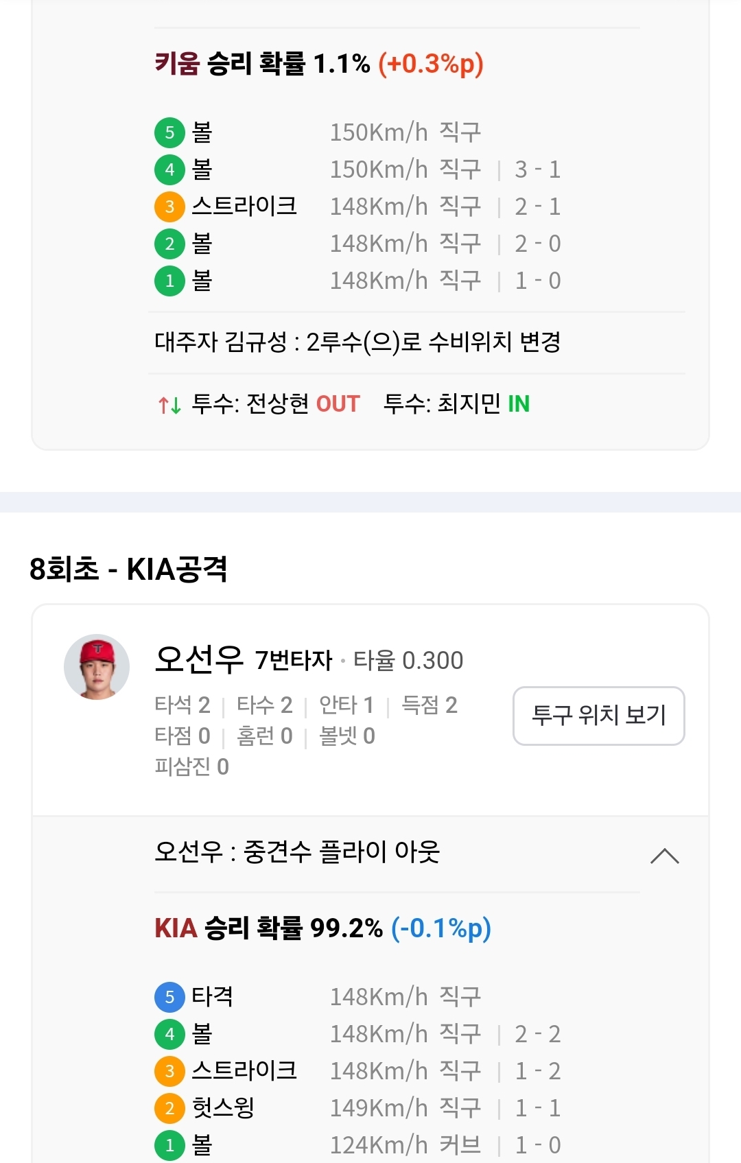This screenshot has height=1163, width=741.
Task: Tap the 오선우 : 중견수 플라이 아웃 result row
Action: click(x=370, y=853)
